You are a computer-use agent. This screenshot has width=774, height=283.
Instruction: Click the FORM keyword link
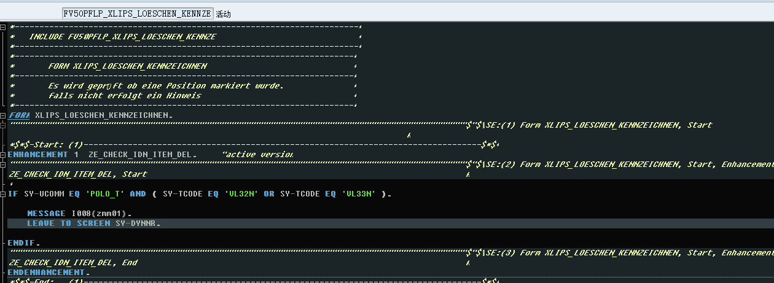[19, 115]
